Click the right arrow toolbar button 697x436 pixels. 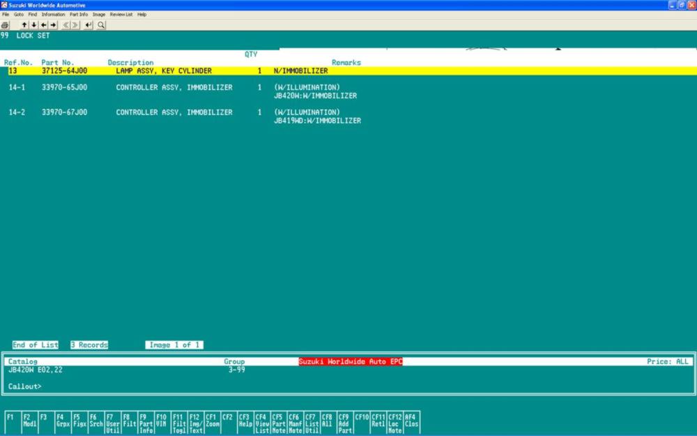click(53, 25)
